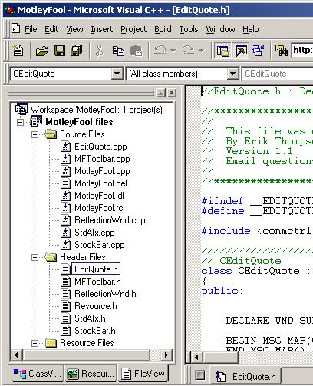
Task: Click the Copy toolbar icon
Action: (118, 51)
